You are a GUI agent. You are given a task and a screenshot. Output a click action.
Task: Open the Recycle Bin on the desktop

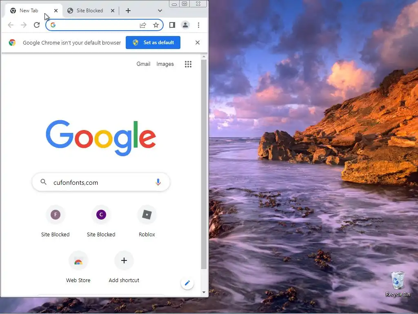[x=398, y=284]
